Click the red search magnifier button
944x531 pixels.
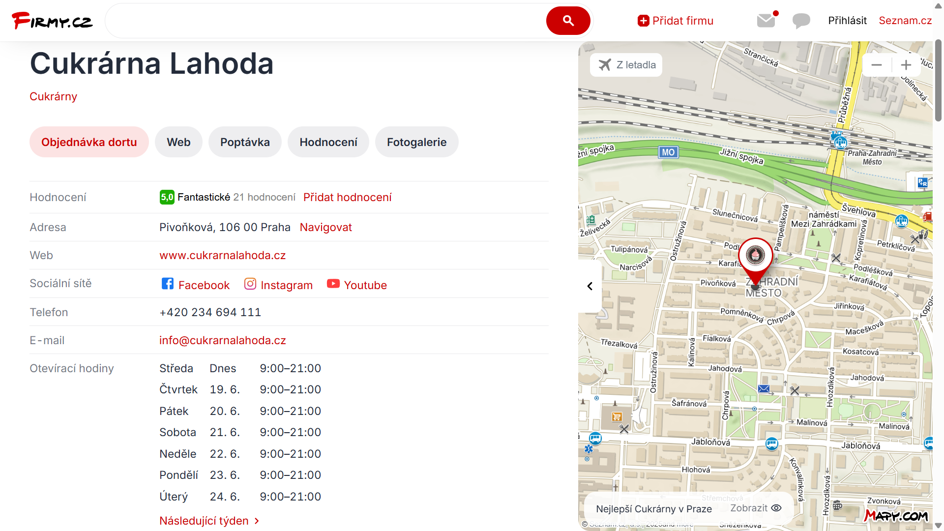568,21
